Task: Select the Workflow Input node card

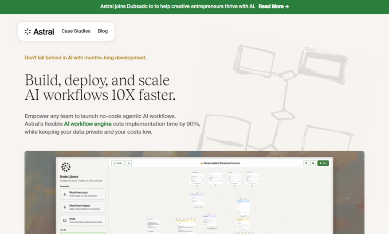Action: [83, 194]
